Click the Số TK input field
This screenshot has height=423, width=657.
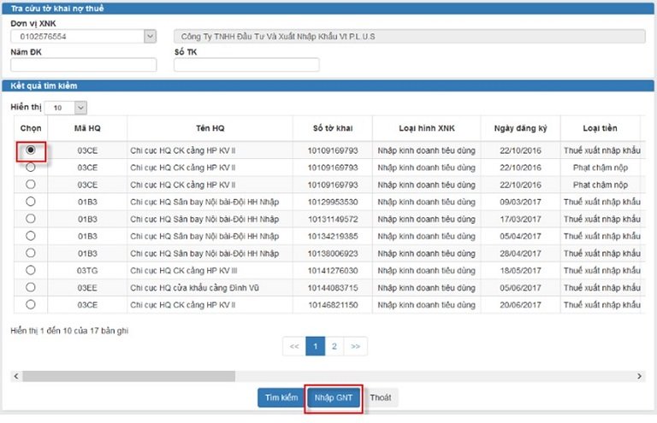[x=246, y=65]
